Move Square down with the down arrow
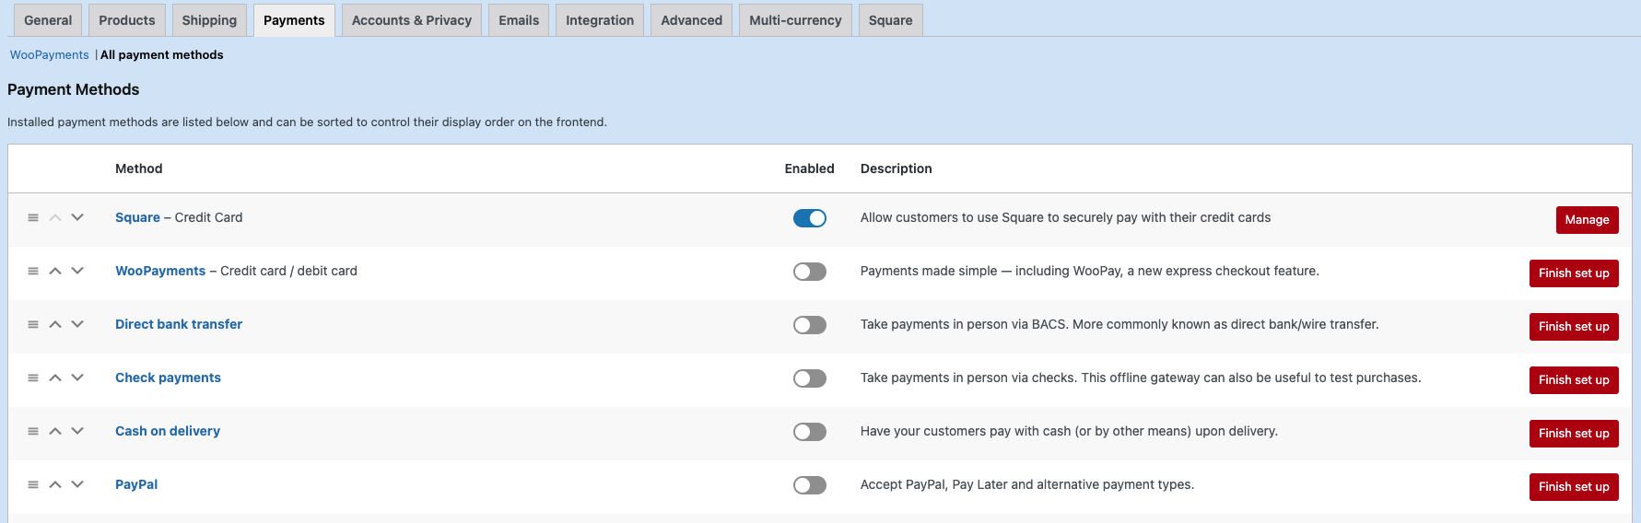 tap(77, 218)
